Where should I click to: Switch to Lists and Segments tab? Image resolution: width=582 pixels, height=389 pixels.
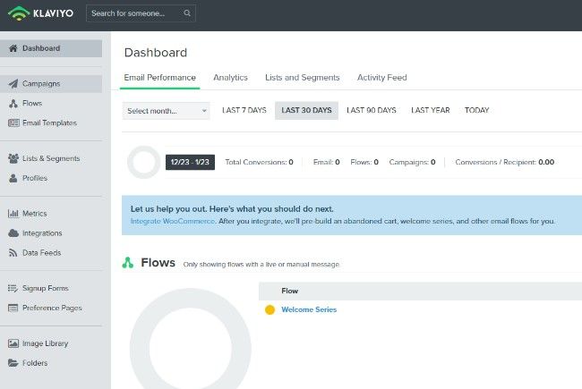[x=302, y=78]
